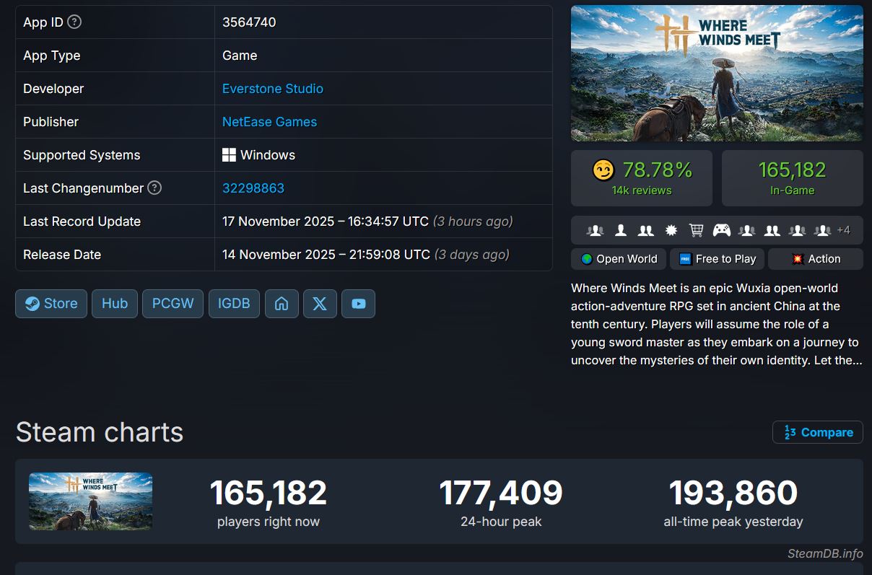The width and height of the screenshot is (872, 575).
Task: Click the 193,860 all-time peak figure
Action: tap(733, 493)
